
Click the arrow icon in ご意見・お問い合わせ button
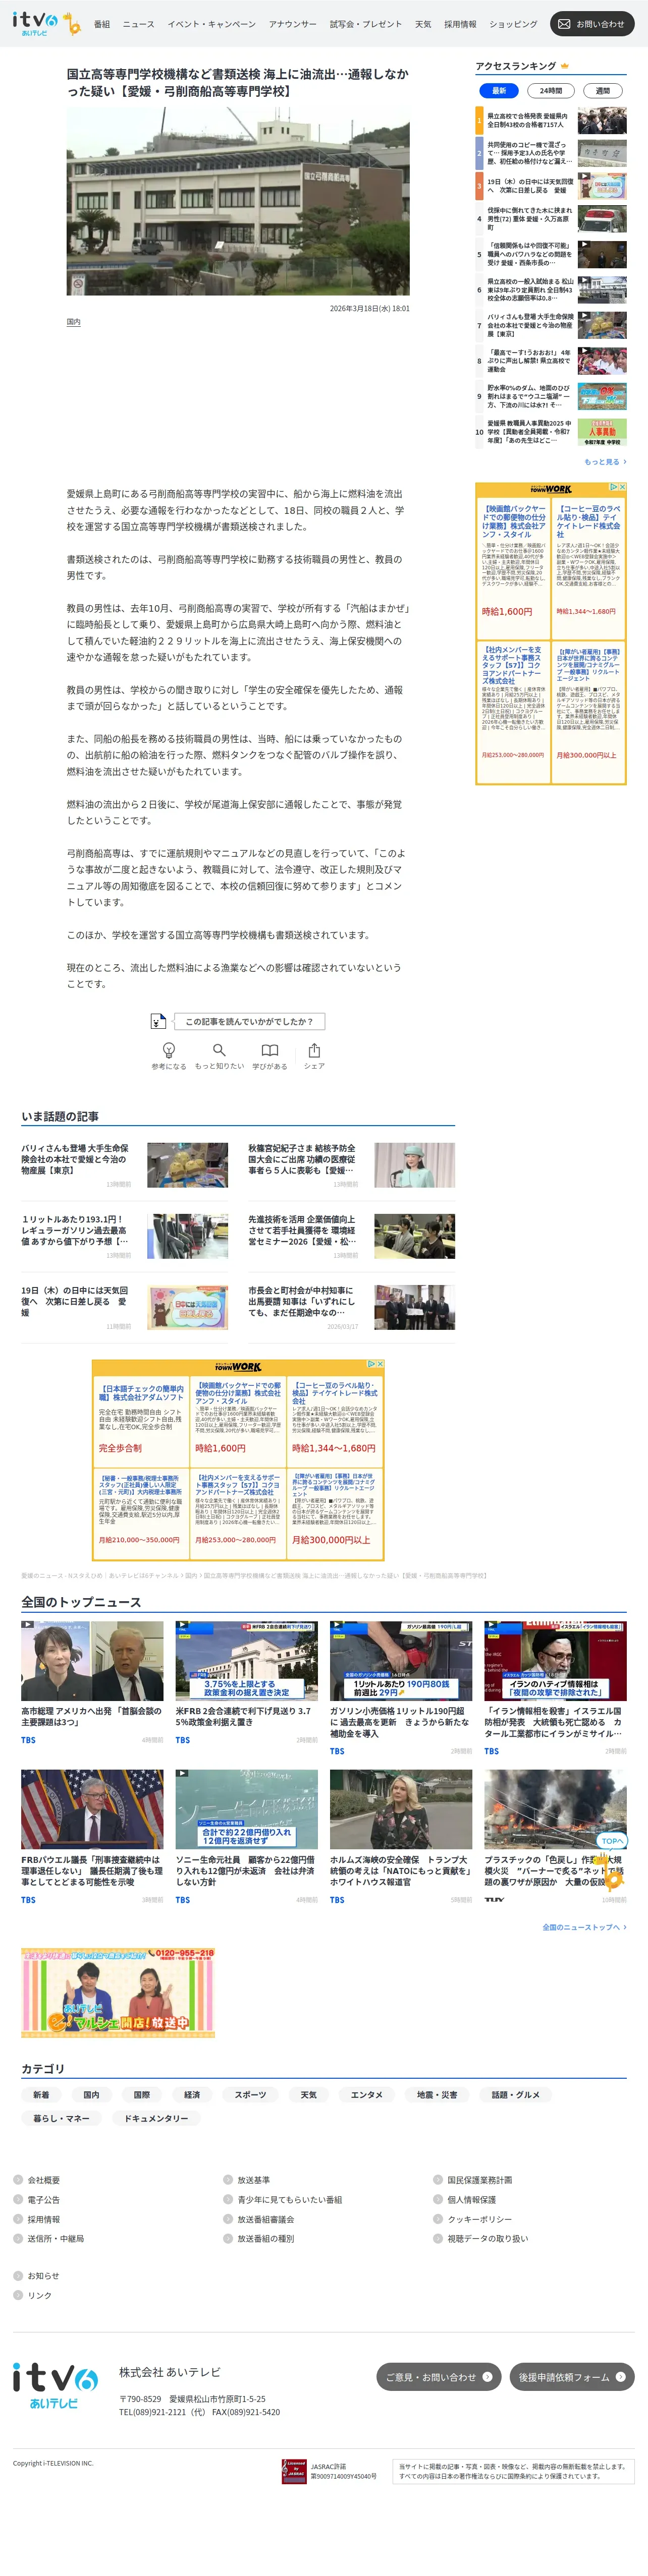[x=488, y=2376]
